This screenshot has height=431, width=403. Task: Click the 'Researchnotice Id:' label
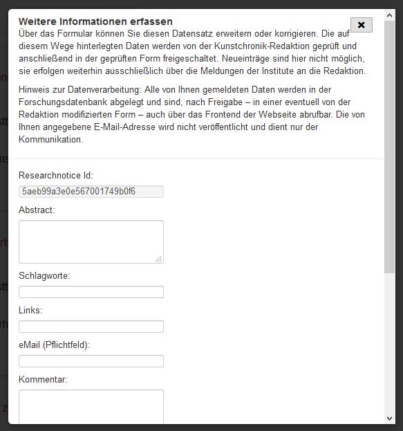(56, 175)
